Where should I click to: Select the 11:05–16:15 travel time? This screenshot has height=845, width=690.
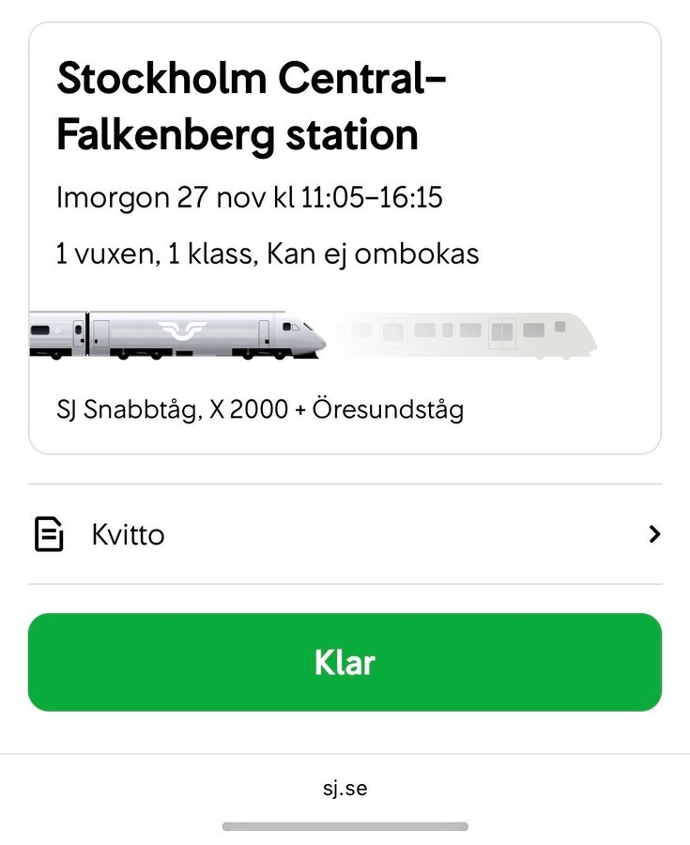tap(372, 198)
